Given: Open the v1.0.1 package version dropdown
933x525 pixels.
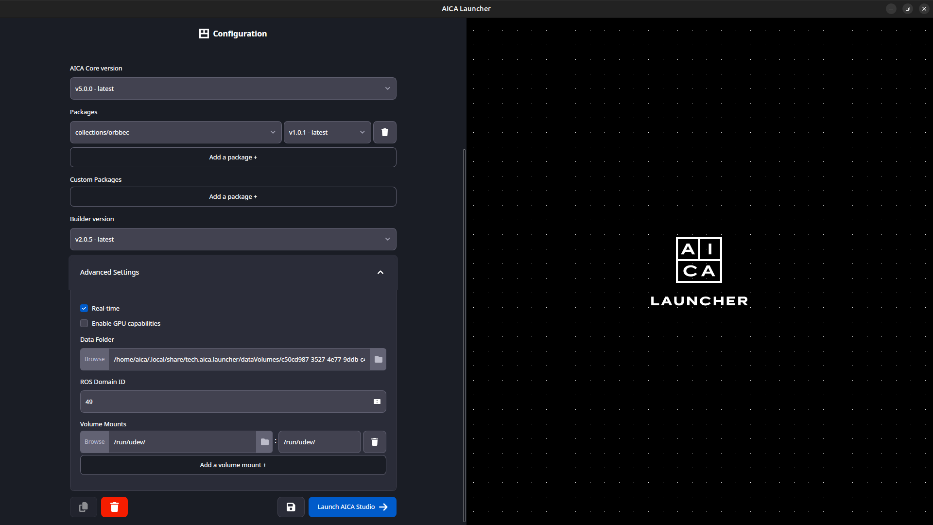Looking at the screenshot, I should click(x=327, y=132).
